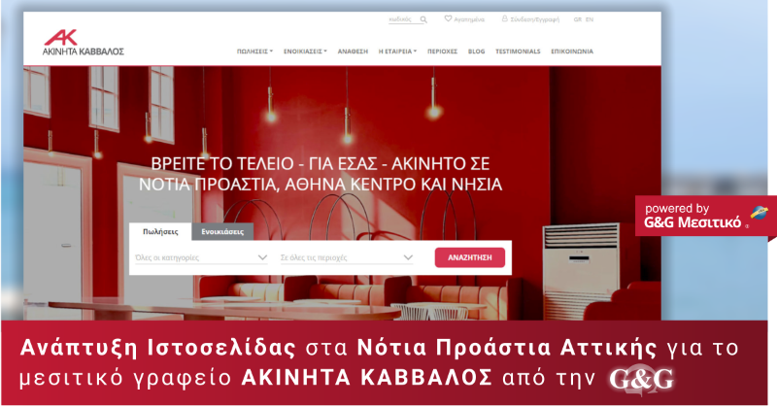Click the favorites heart icon

(448, 18)
